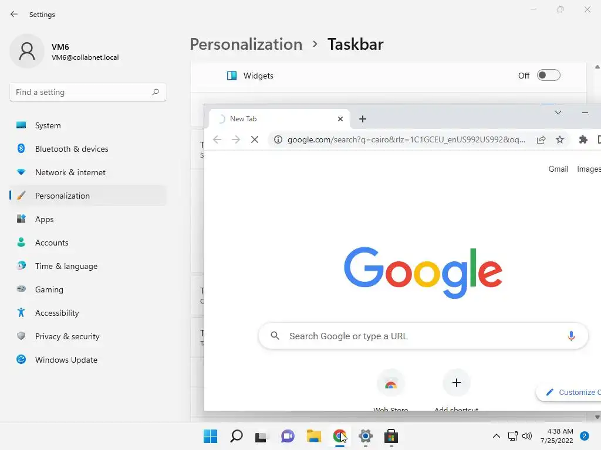Toggle the Widgets switch on

(549, 76)
